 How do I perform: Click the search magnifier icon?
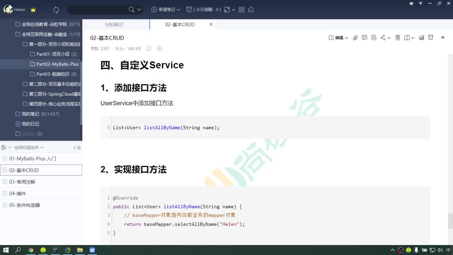132,10
